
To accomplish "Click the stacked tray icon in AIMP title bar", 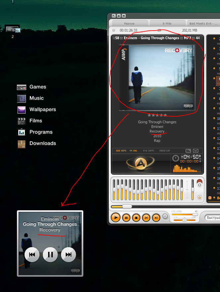I will pyautogui.click(x=124, y=16).
